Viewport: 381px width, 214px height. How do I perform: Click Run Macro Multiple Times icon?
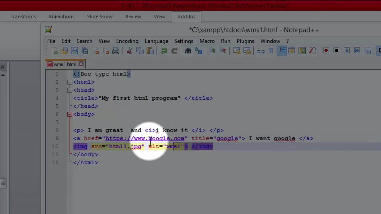pos(357,51)
